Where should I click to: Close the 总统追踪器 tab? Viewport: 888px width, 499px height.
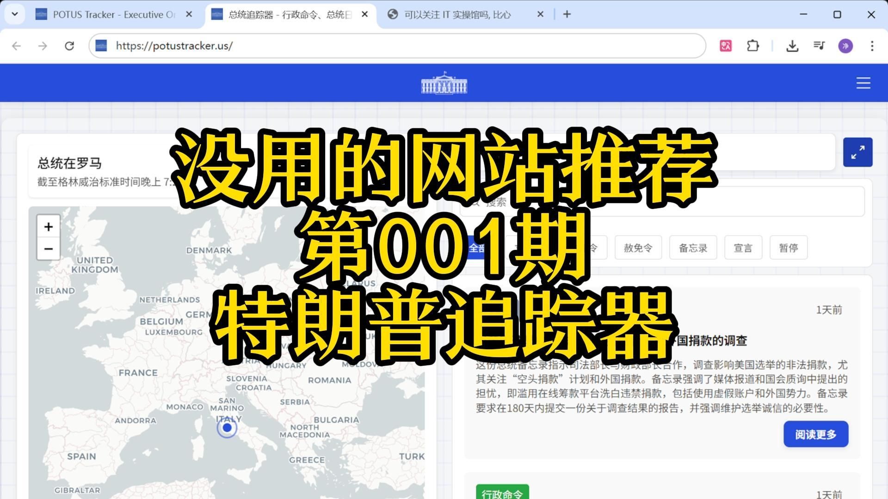(x=364, y=14)
